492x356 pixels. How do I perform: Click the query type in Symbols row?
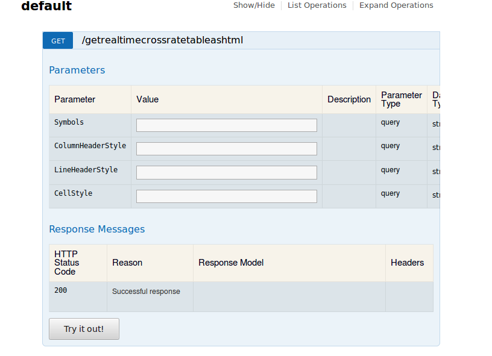click(390, 122)
